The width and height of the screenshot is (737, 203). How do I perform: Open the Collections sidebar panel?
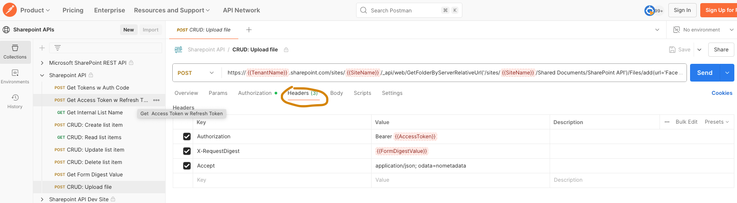tap(15, 52)
